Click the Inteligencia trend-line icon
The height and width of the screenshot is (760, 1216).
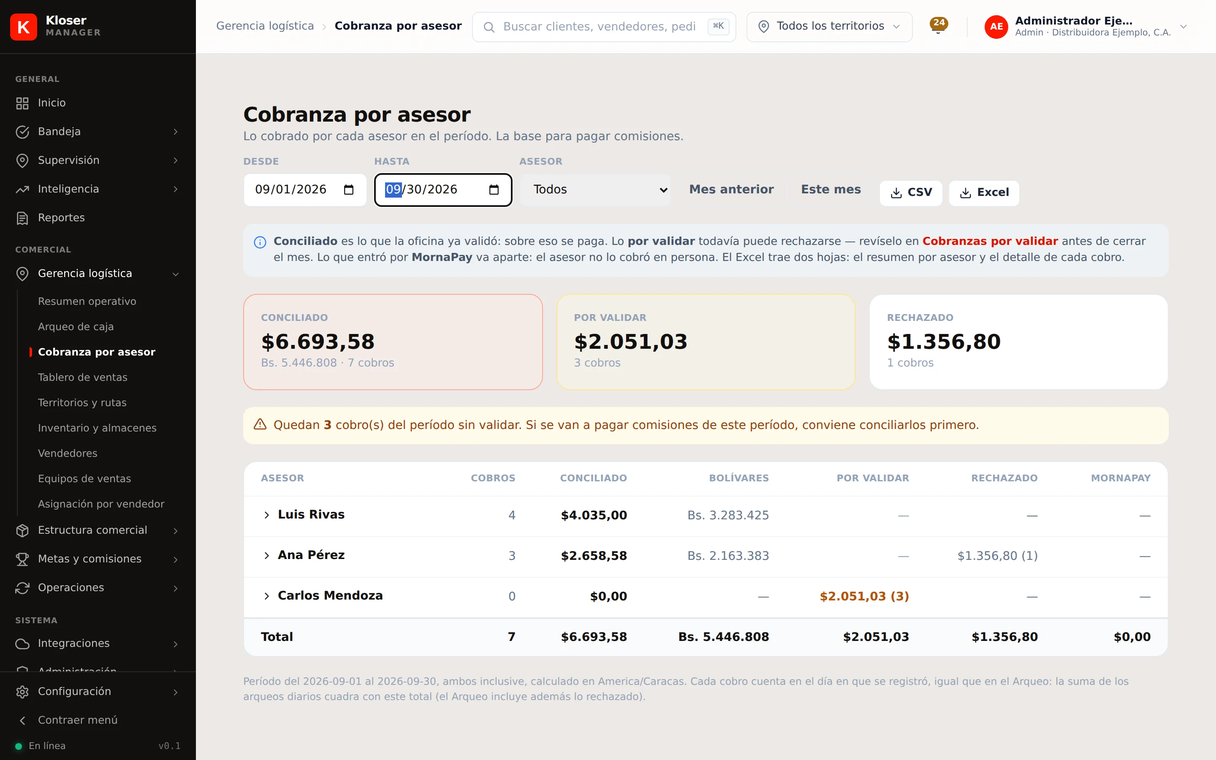tap(22, 189)
